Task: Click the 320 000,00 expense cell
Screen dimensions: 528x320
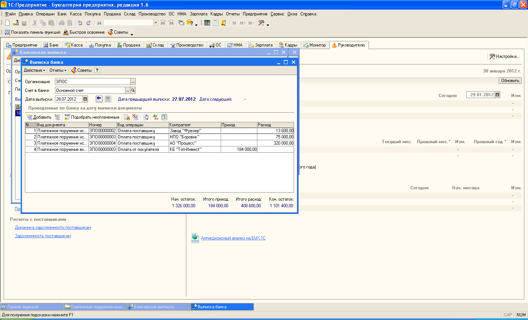Action: click(275, 143)
